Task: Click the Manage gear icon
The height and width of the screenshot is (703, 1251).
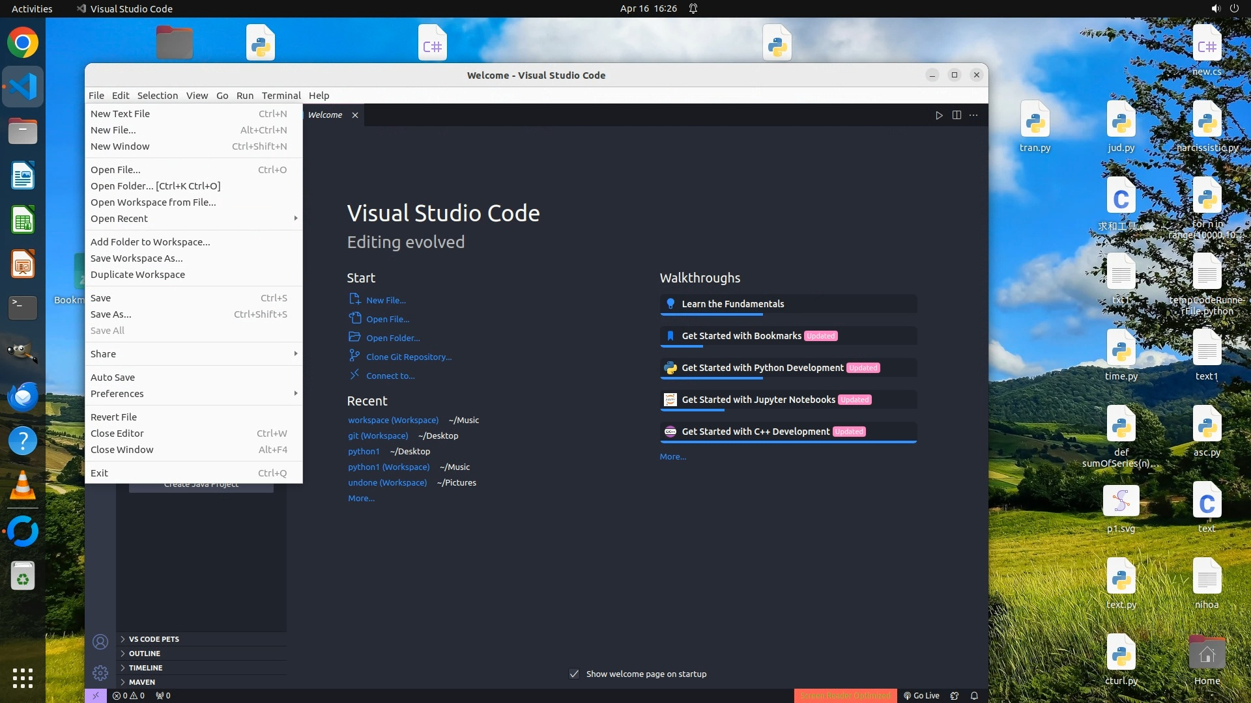Action: click(x=100, y=672)
